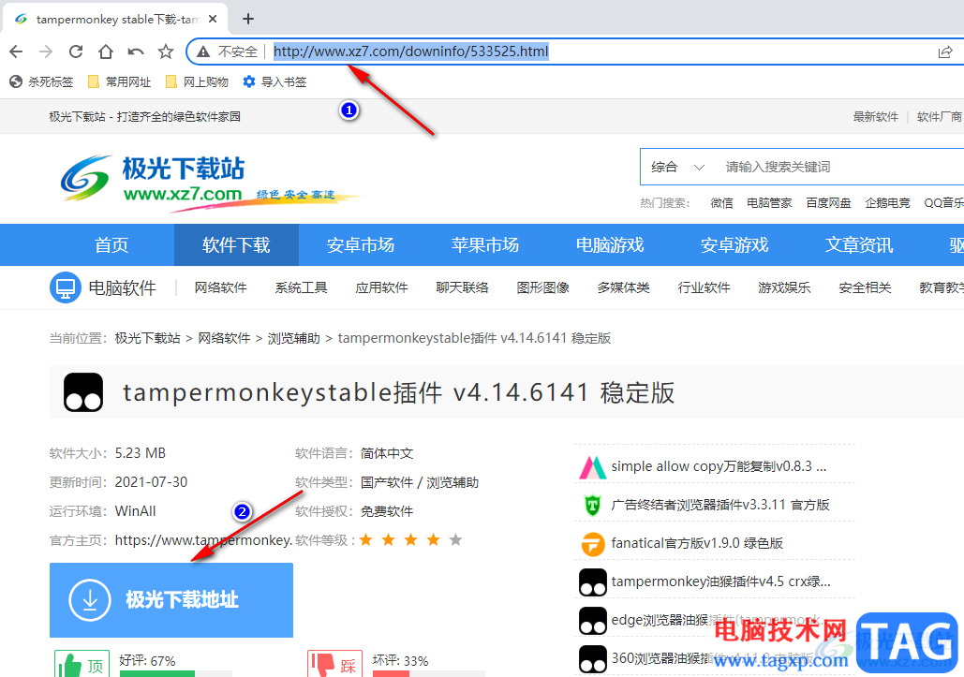Go to the 首页 navigation tab

coord(111,245)
